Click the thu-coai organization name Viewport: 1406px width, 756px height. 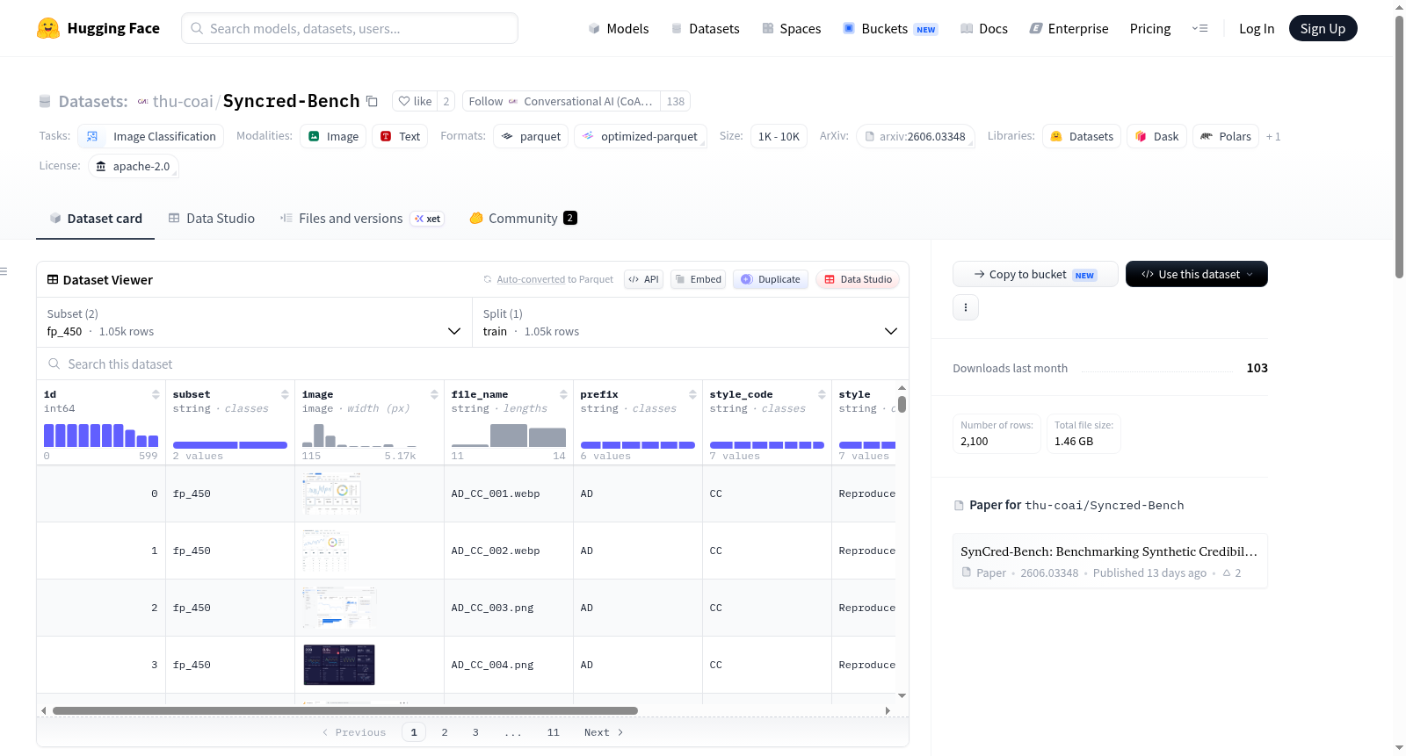click(183, 101)
